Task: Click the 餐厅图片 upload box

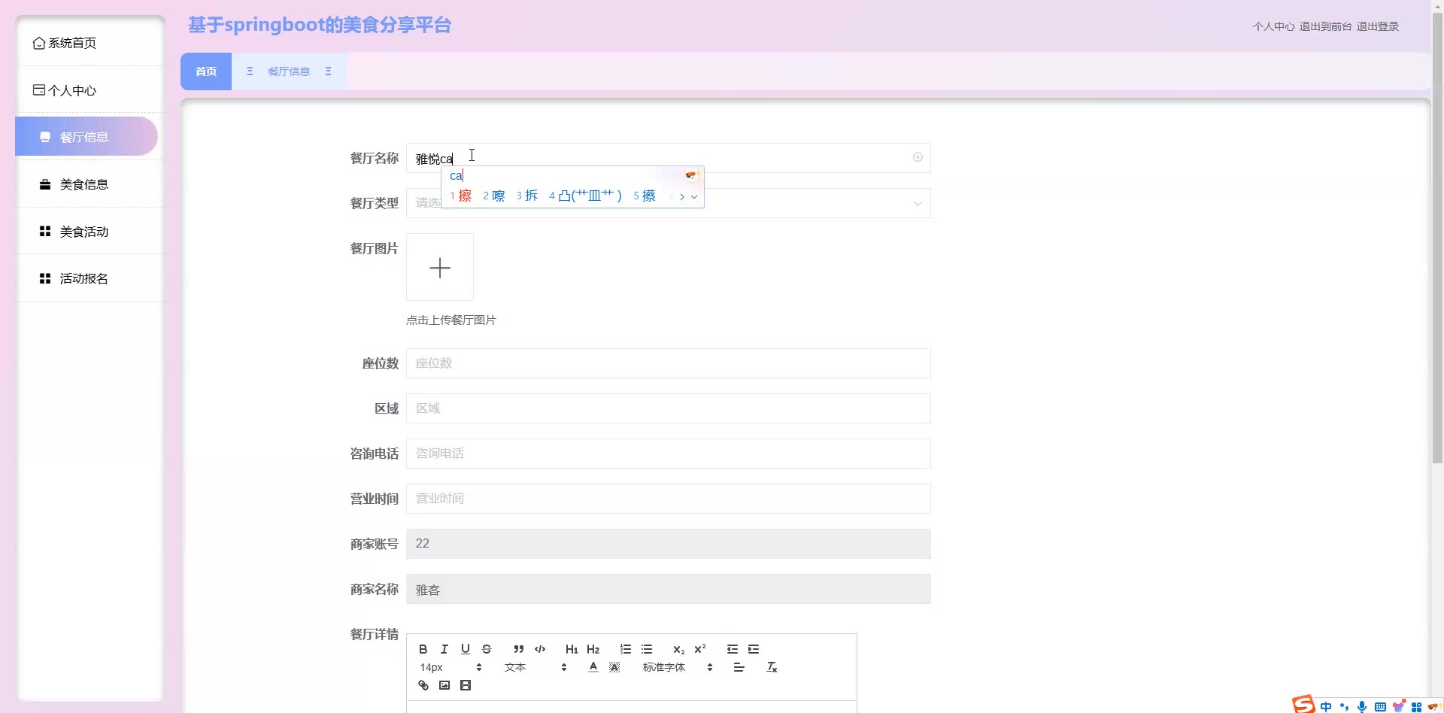Action: (440, 267)
